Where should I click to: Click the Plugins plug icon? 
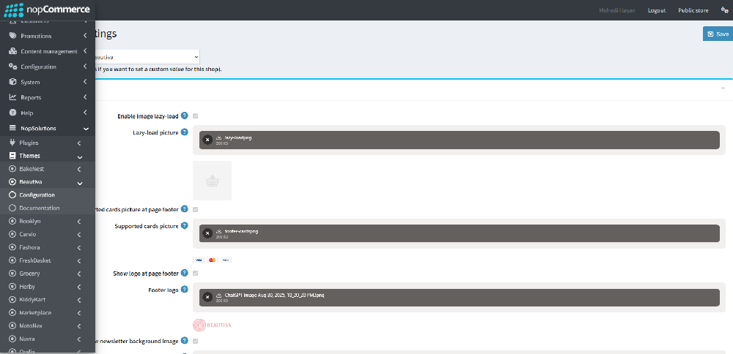12,143
